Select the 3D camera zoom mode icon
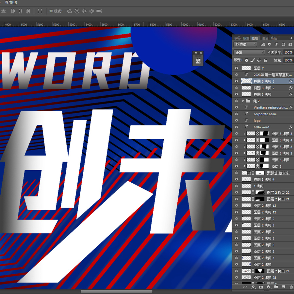Viewport: 294px width, 294px height. 99,11
